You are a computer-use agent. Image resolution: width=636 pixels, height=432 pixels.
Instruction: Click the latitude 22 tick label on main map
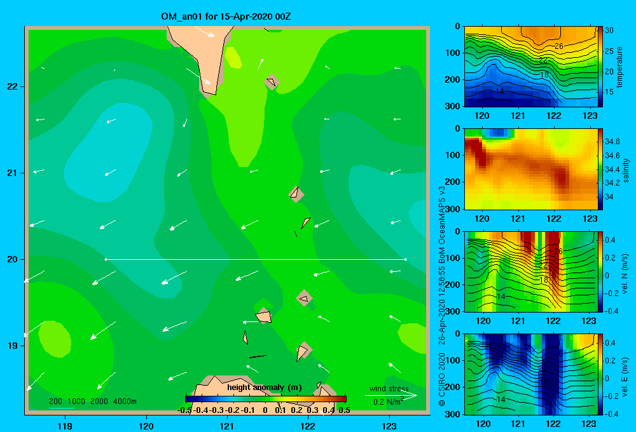click(x=13, y=86)
